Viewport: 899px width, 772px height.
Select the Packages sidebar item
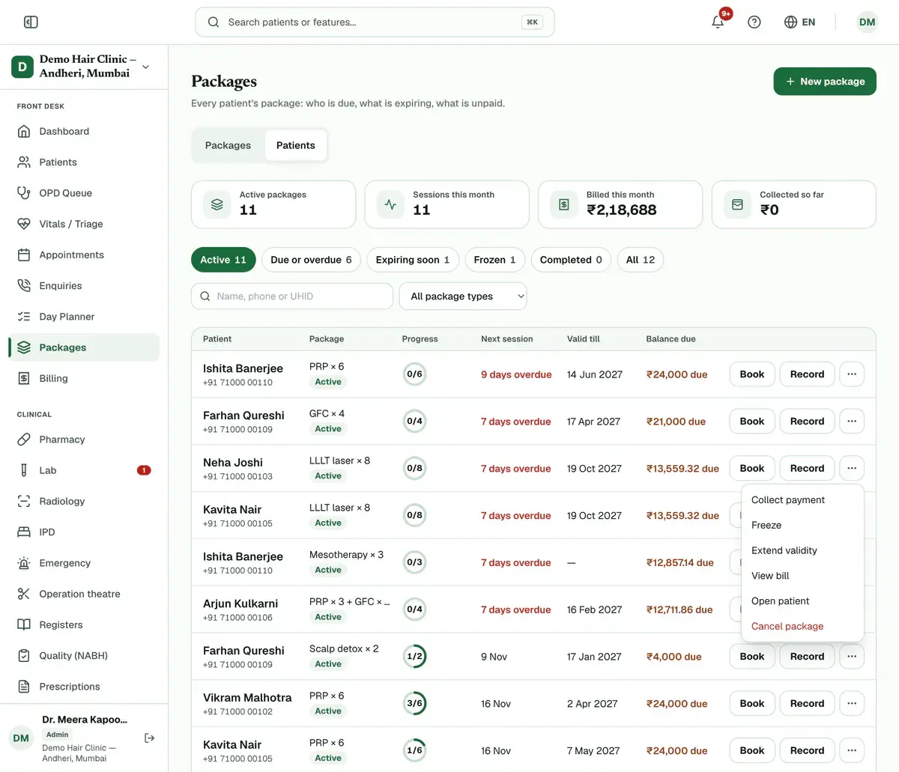pos(84,347)
